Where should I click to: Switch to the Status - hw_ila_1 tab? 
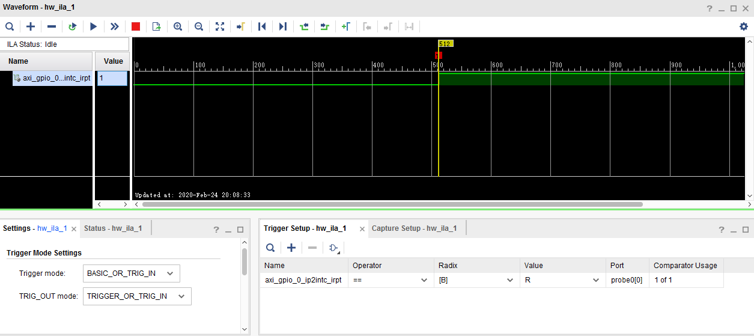click(x=113, y=228)
